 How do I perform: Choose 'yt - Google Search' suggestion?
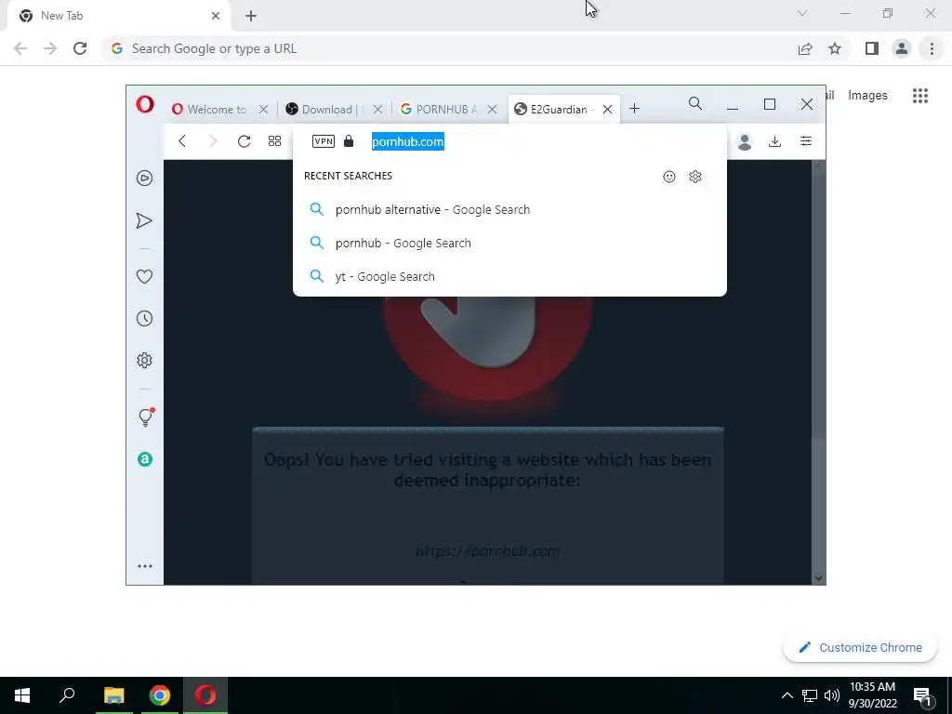(509, 276)
